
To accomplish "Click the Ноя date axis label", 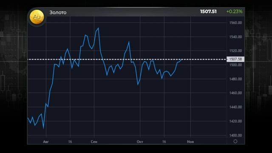I will 190,142.
